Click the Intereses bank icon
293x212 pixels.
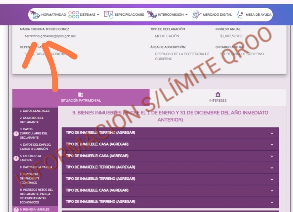pyautogui.click(x=218, y=95)
